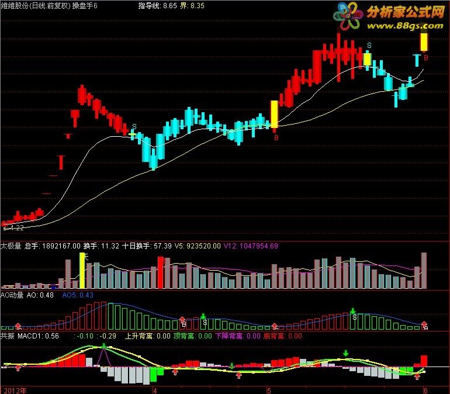Click the last yellow candle at the chart's right edge
This screenshot has width=450, height=394.
point(424,42)
